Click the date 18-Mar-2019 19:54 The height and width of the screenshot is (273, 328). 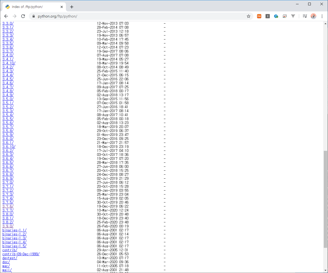tap(113, 63)
